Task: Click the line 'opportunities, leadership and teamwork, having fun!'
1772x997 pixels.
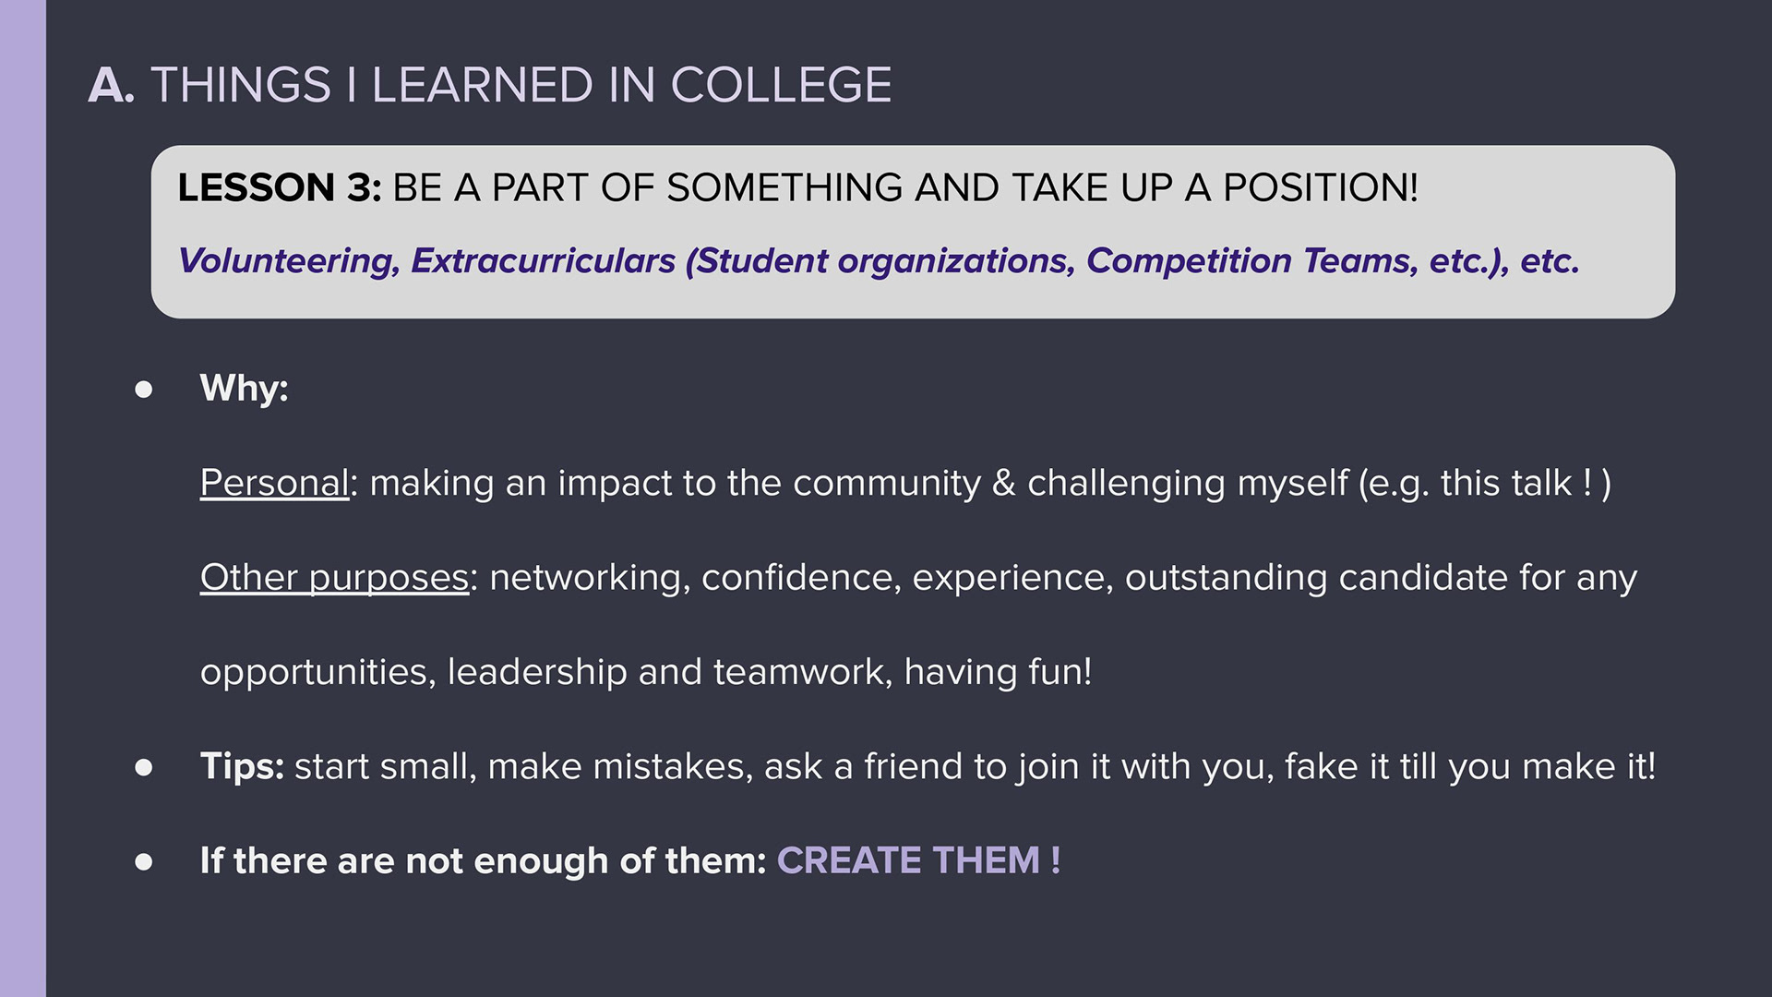Action: [x=646, y=672]
